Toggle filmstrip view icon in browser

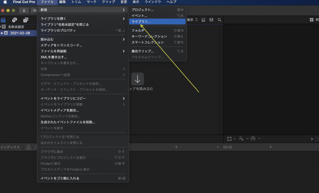click(212, 20)
